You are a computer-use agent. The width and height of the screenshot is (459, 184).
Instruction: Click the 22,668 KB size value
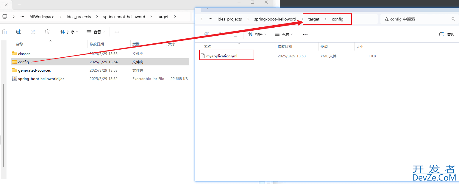point(179,78)
